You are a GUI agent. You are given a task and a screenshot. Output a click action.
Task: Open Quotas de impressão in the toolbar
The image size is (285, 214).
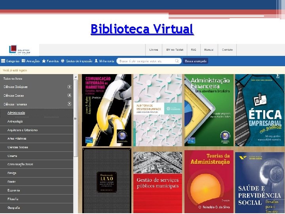(77, 61)
